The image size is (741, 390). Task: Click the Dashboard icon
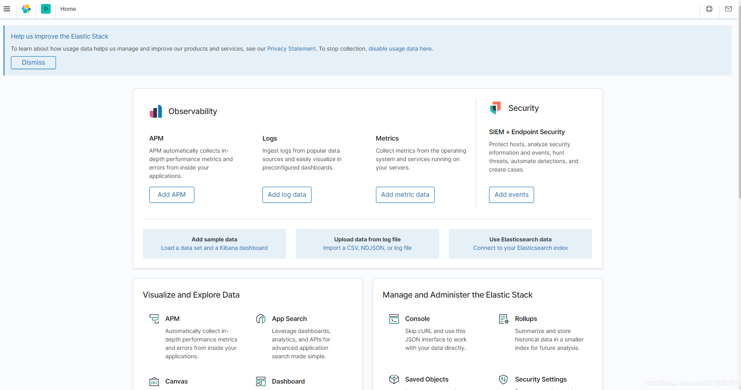261,382
